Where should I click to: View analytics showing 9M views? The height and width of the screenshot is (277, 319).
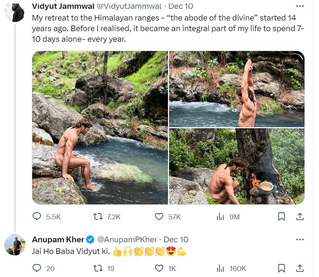(221, 216)
